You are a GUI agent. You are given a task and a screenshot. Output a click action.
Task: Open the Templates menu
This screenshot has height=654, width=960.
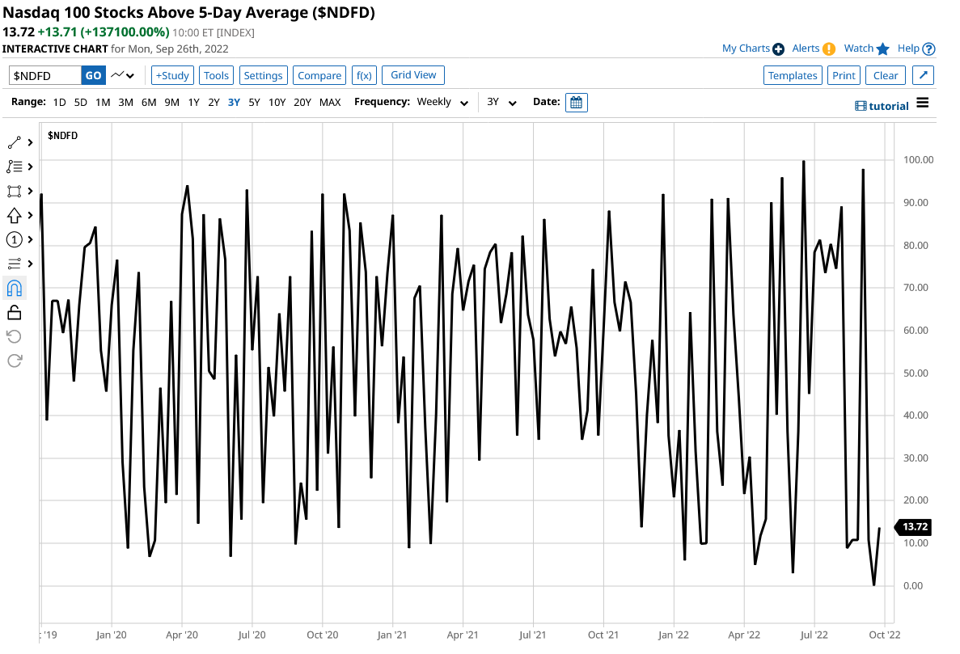793,75
